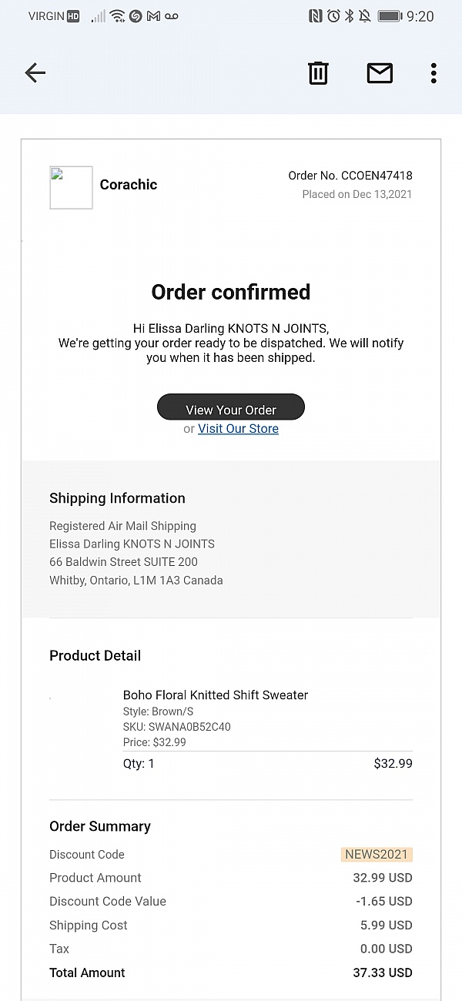
Task: Tap the voicemail status bar icon
Action: 171,16
